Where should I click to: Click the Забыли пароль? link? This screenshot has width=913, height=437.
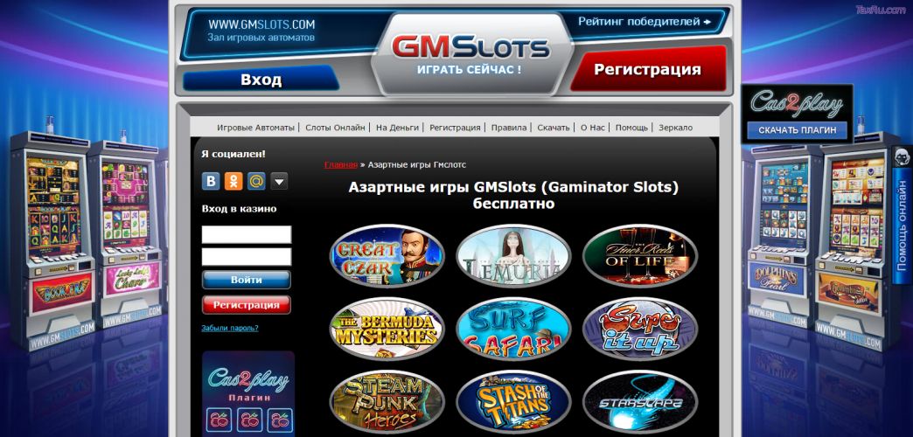coord(230,328)
